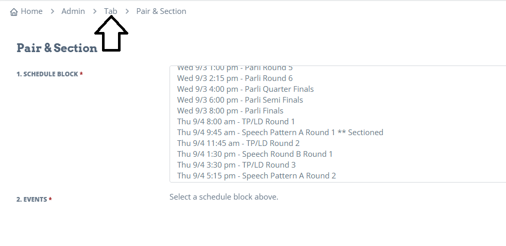Click chevron before Pair & Section breadcrumb
506x246 pixels.
[x=127, y=11]
